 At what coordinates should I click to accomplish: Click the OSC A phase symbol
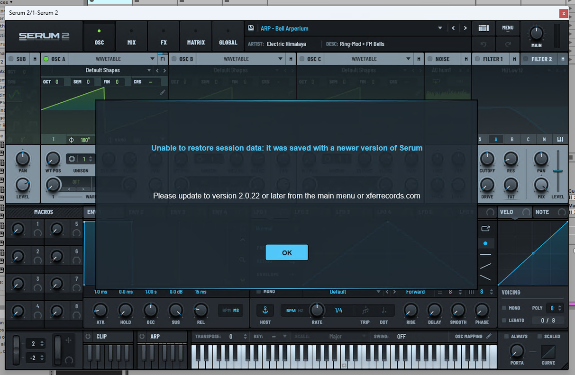pos(72,140)
